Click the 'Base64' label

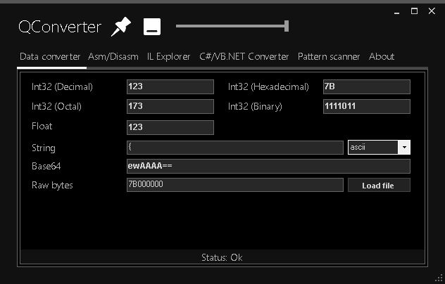coord(46,166)
